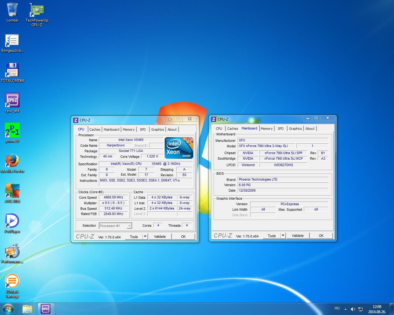Expand Tools dropdown arrow in left CPU-Z window
The height and width of the screenshot is (315, 394).
[x=145, y=237]
